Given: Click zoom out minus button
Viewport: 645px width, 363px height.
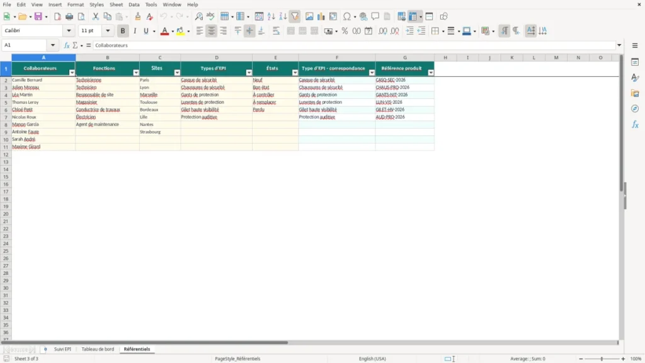Looking at the screenshot, I should (581, 359).
